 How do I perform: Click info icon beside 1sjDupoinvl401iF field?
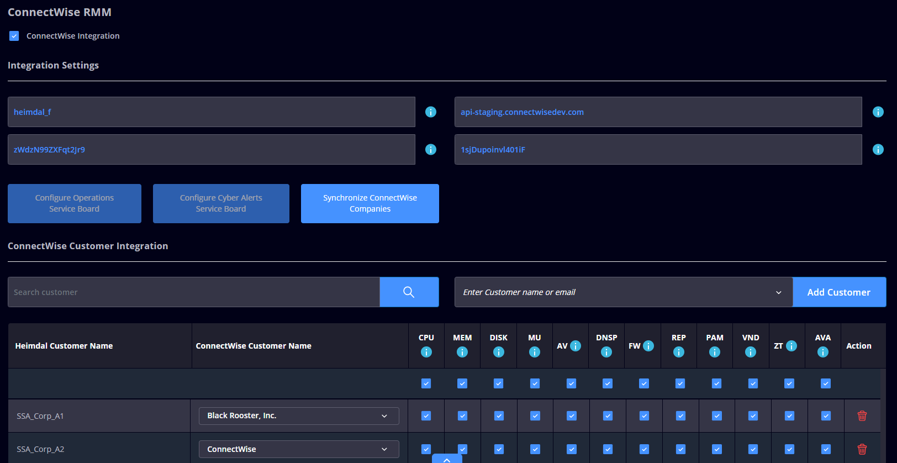(x=878, y=150)
